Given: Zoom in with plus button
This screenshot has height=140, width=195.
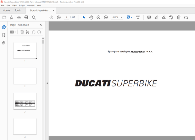Looking at the screenshot, I should click(106, 17).
